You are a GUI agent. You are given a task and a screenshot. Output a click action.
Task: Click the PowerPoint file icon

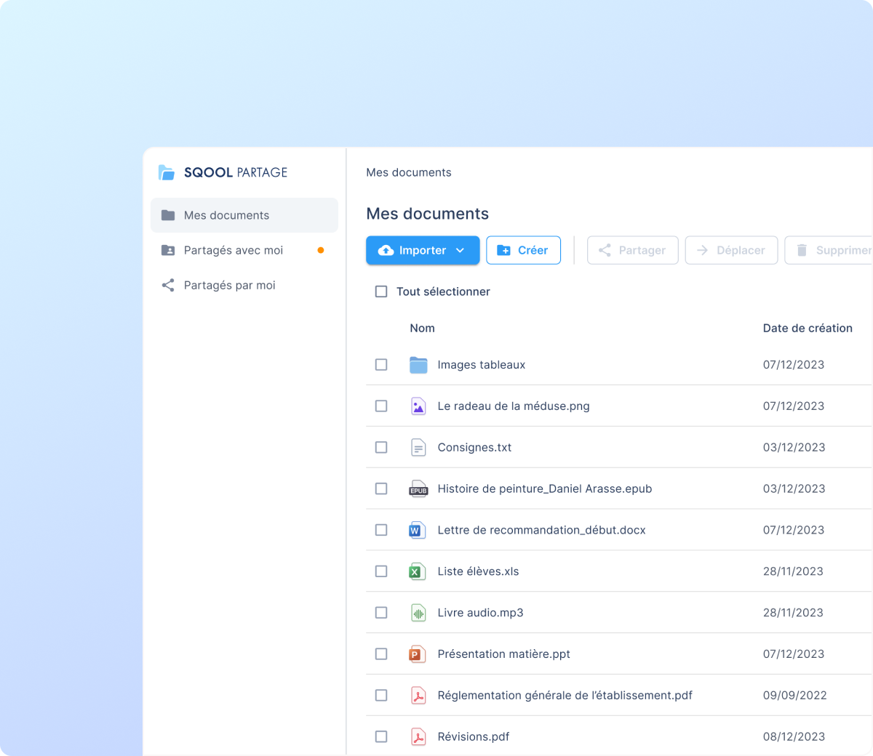[x=416, y=654]
